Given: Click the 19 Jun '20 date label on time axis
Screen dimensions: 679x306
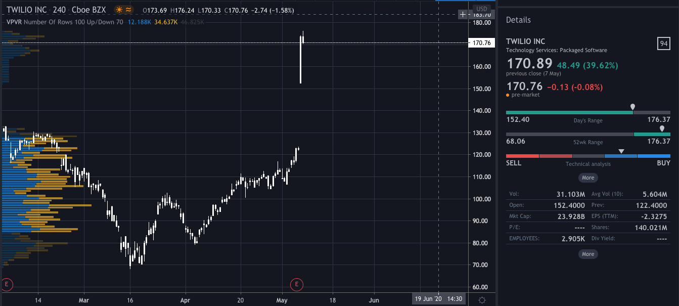Looking at the screenshot, I should click(428, 299).
